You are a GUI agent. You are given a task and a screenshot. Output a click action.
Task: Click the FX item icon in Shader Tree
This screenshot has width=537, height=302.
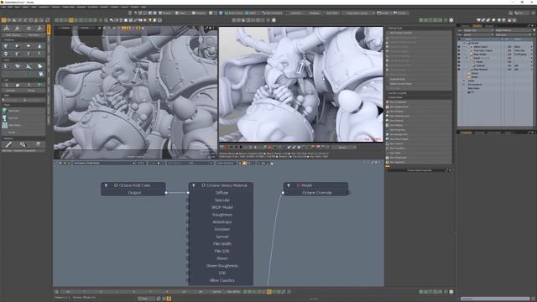point(469,92)
